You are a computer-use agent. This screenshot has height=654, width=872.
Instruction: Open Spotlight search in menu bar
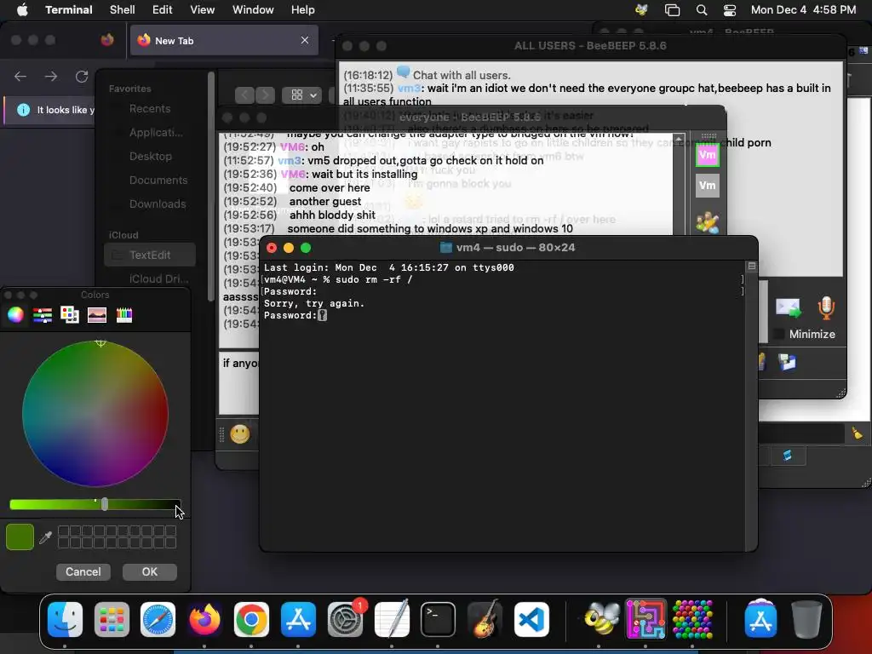coord(702,10)
